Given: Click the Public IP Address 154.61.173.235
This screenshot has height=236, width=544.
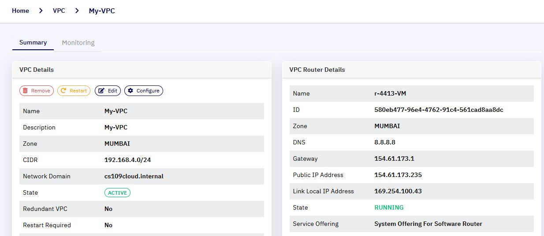Looking at the screenshot, I should tap(398, 175).
